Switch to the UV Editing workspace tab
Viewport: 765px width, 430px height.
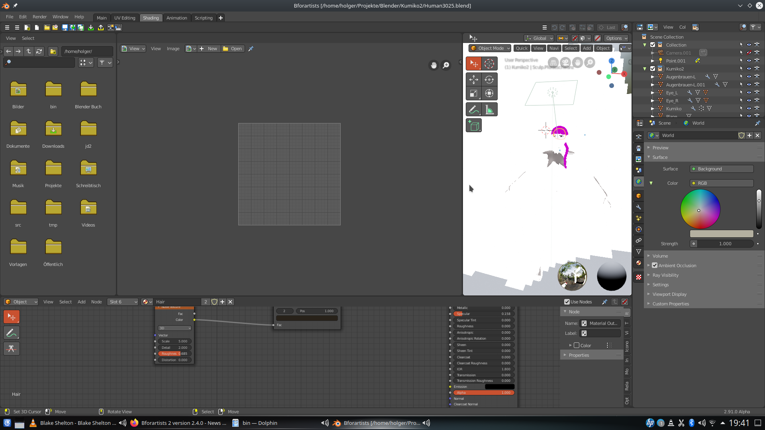tap(125, 18)
